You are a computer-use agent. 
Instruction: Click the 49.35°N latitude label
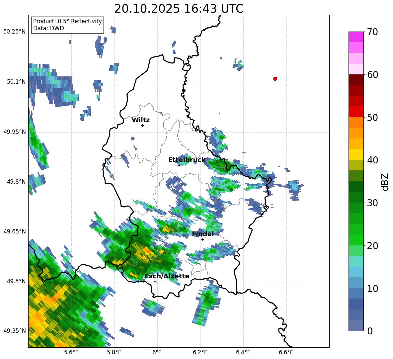coord(15,331)
